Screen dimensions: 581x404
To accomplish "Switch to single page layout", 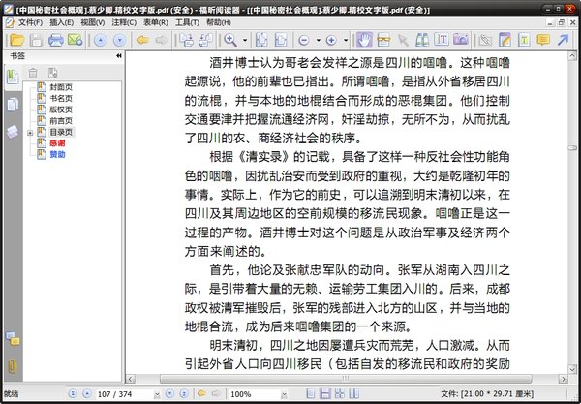I will click(x=311, y=393).
